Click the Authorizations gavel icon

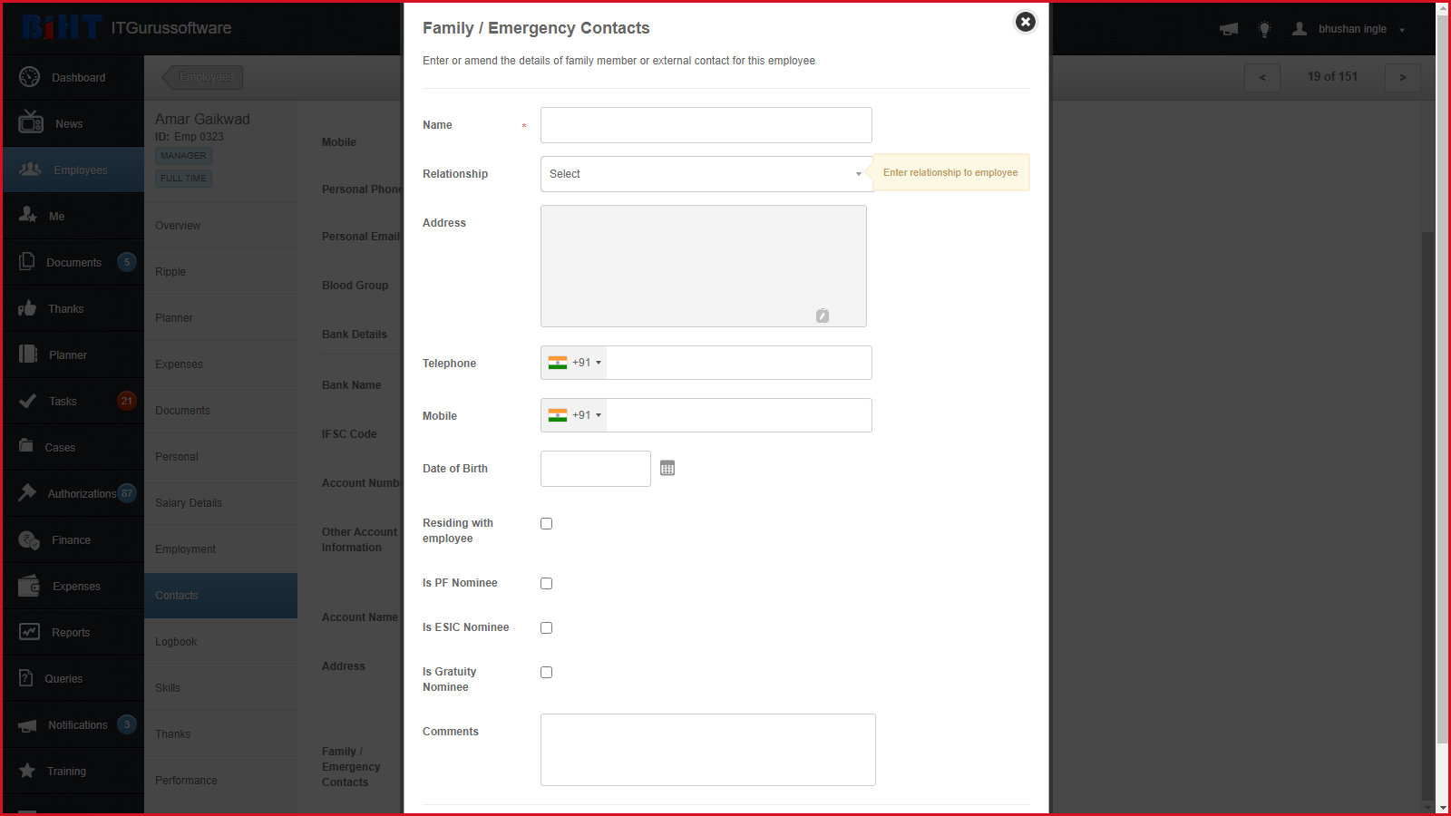tap(28, 492)
